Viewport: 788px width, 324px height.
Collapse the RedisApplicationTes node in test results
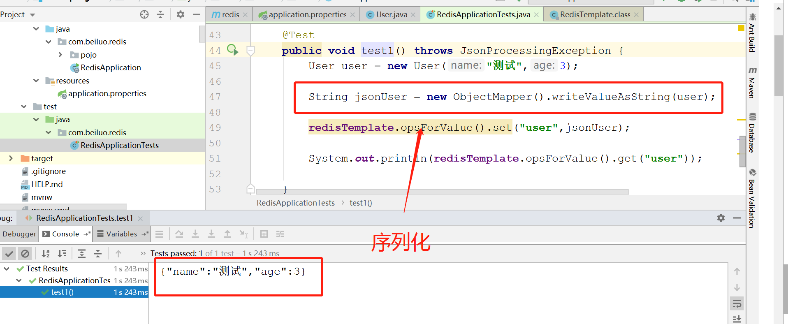point(19,280)
